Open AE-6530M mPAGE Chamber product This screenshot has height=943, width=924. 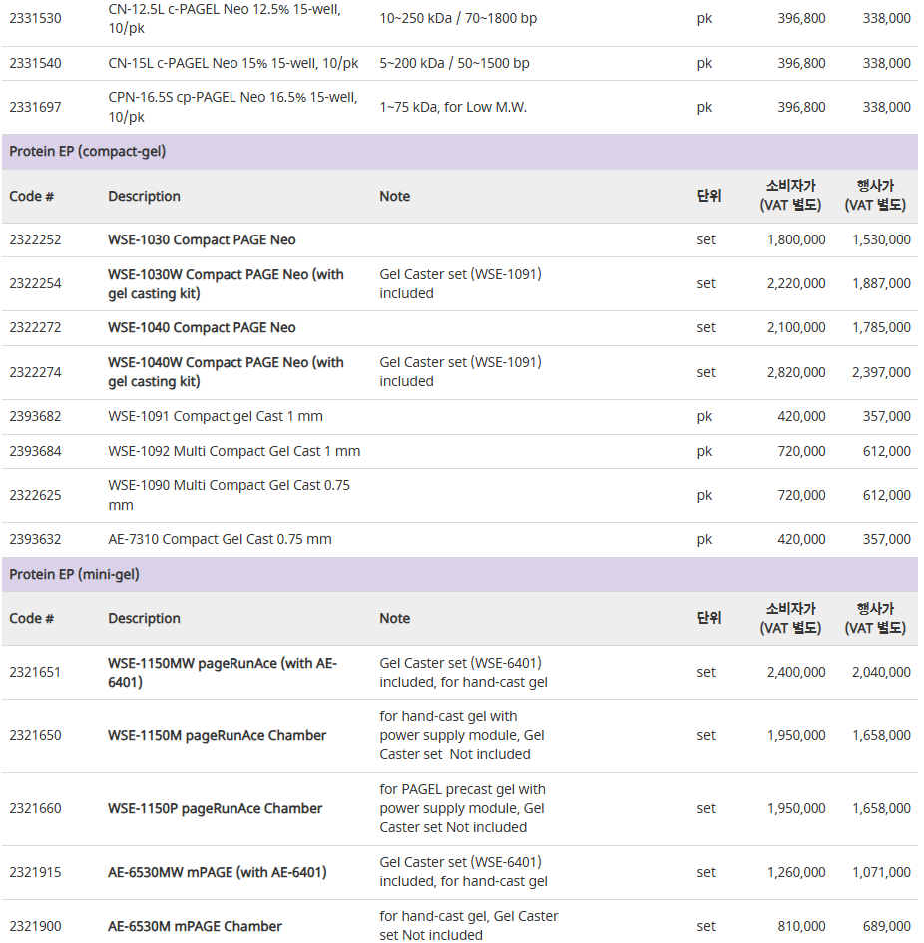195,926
